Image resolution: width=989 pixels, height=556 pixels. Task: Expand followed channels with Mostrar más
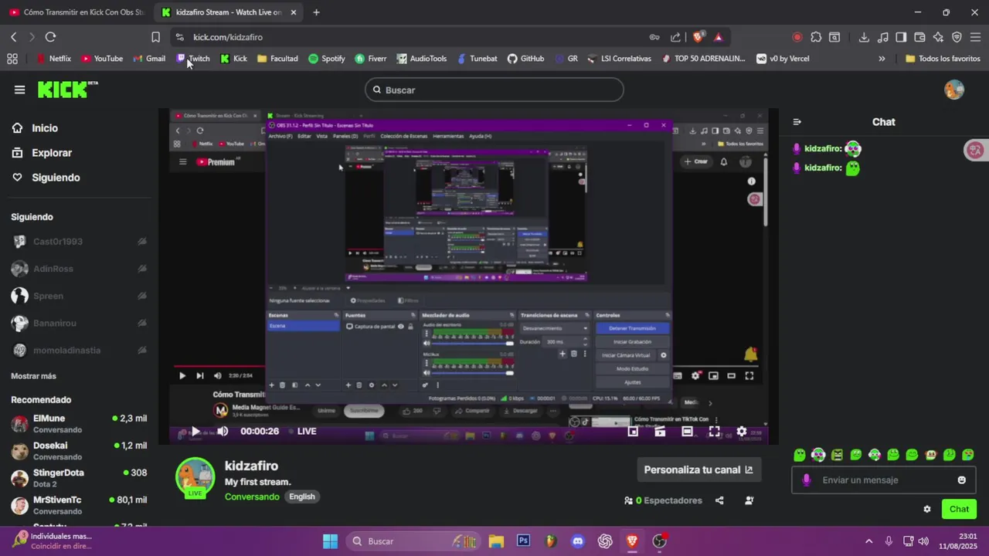(33, 376)
